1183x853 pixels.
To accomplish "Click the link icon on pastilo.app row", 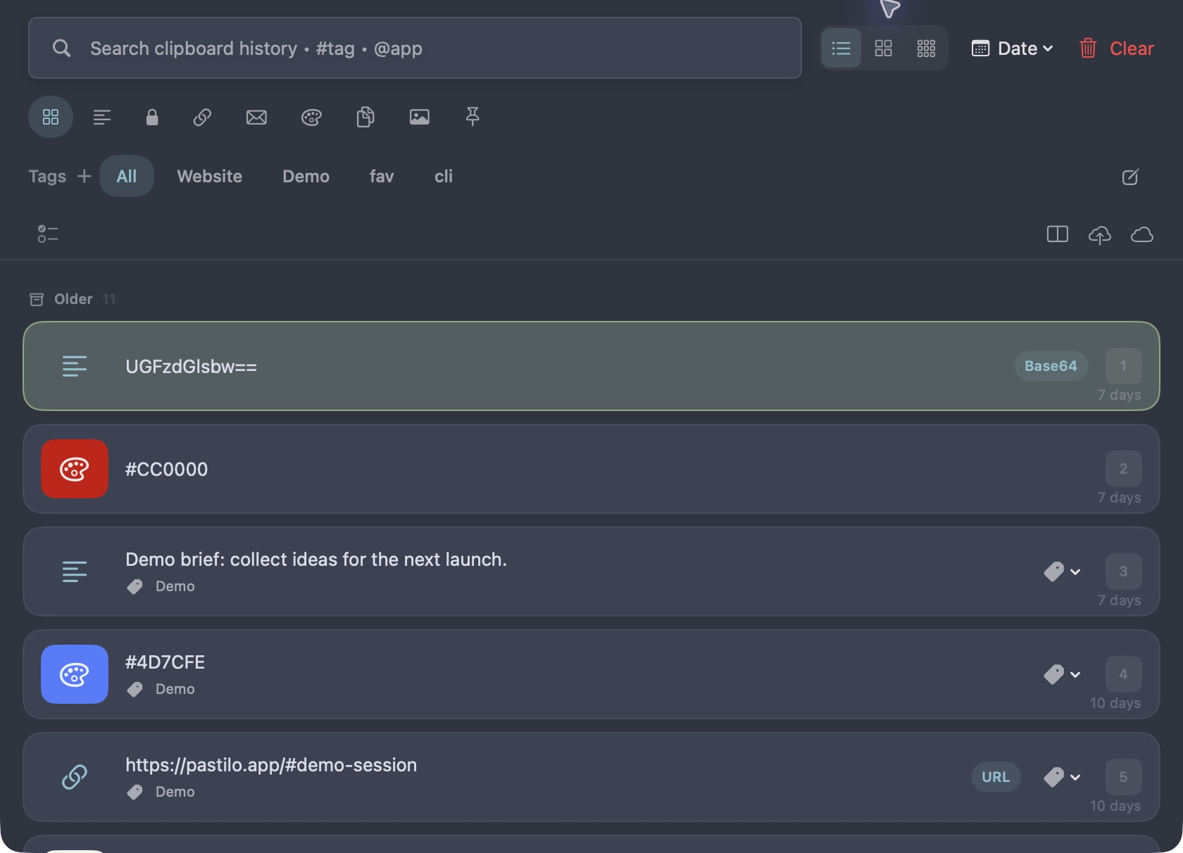I will pyautogui.click(x=75, y=777).
